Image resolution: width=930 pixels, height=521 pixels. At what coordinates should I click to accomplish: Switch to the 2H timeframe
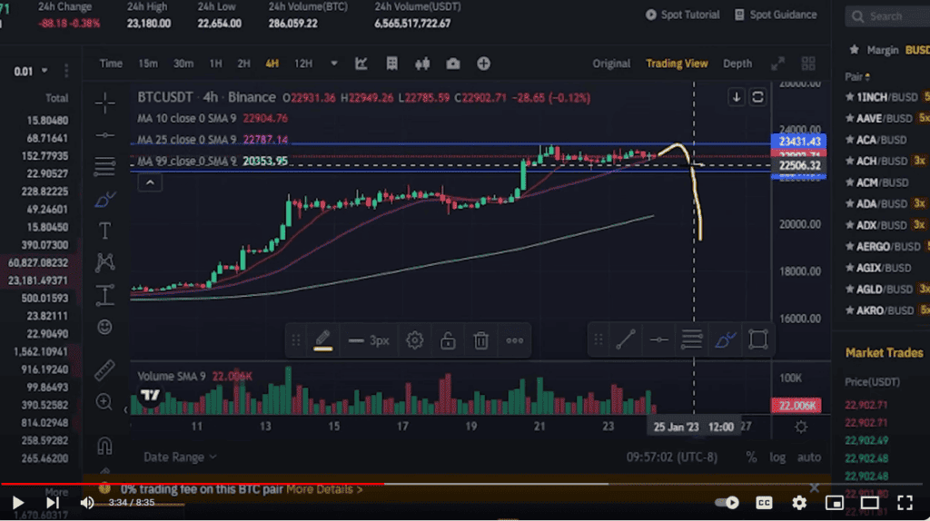pyautogui.click(x=243, y=64)
